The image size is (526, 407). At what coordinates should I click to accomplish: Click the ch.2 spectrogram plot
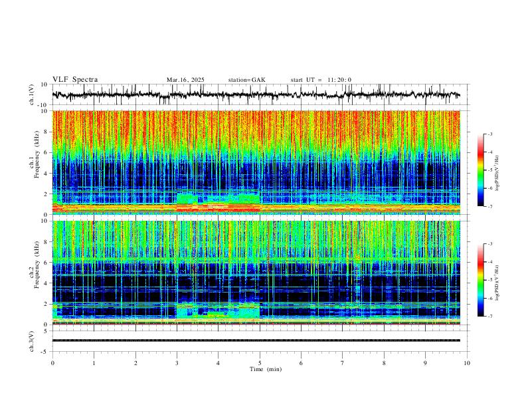[x=256, y=273]
